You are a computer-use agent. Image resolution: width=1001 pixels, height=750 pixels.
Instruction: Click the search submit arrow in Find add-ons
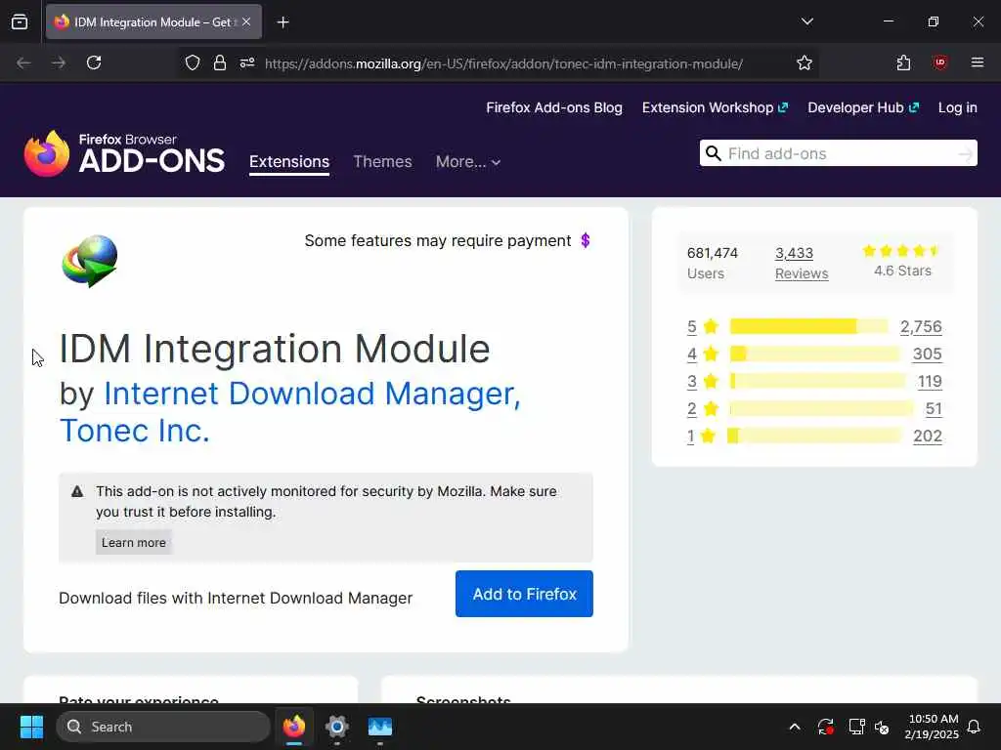coord(965,153)
